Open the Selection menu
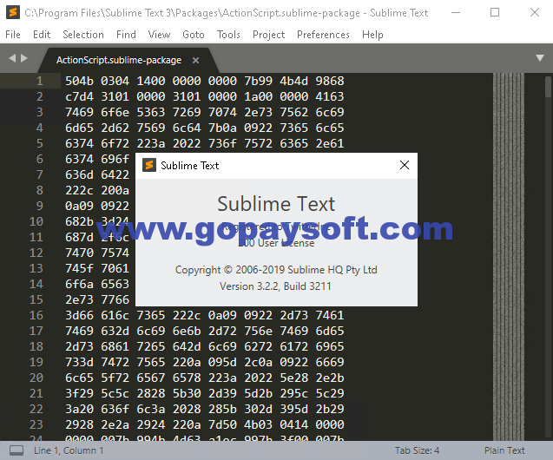553x460 pixels. [x=83, y=35]
